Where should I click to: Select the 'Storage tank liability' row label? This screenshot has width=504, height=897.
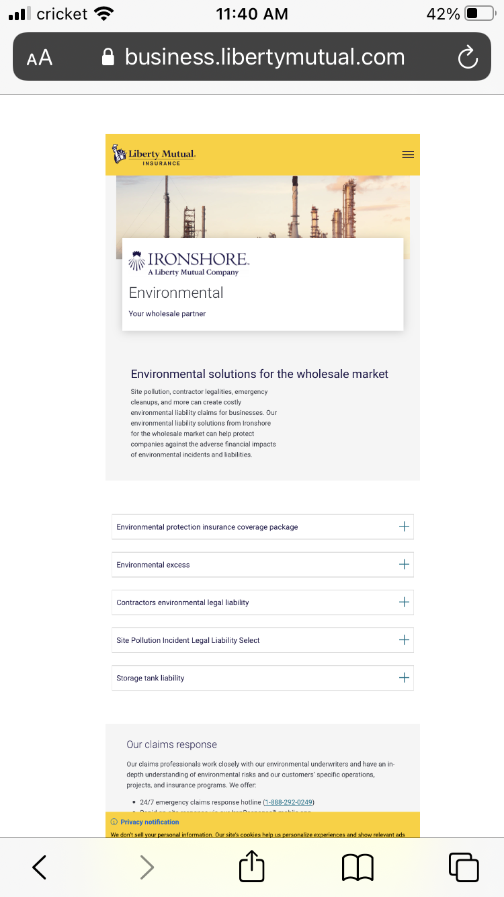[x=151, y=678]
